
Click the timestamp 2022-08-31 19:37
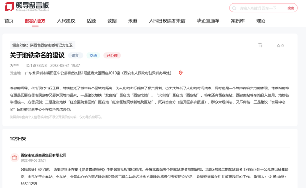coord(65,66)
